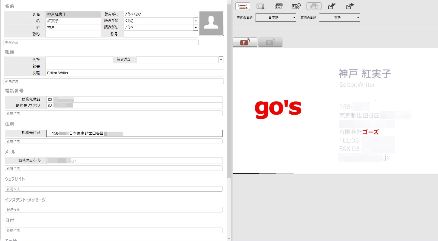This screenshot has height=241, width=438.
Task: Click the swap front and back icon
Action: (x=314, y=6)
